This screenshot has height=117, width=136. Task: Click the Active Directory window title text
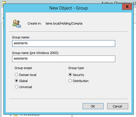pyautogui.click(x=119, y=3)
